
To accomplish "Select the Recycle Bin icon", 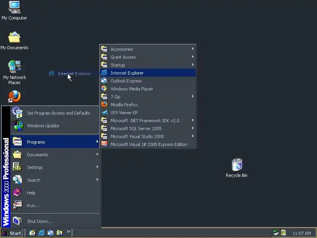I will click(237, 168).
